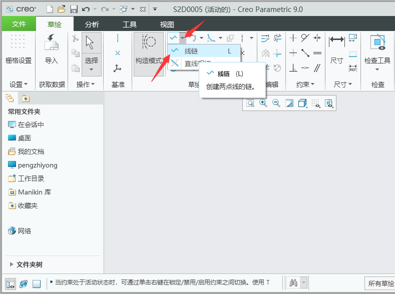Click the Zoom Out icon
Viewport: 395px width, 294px height.
coord(276,103)
